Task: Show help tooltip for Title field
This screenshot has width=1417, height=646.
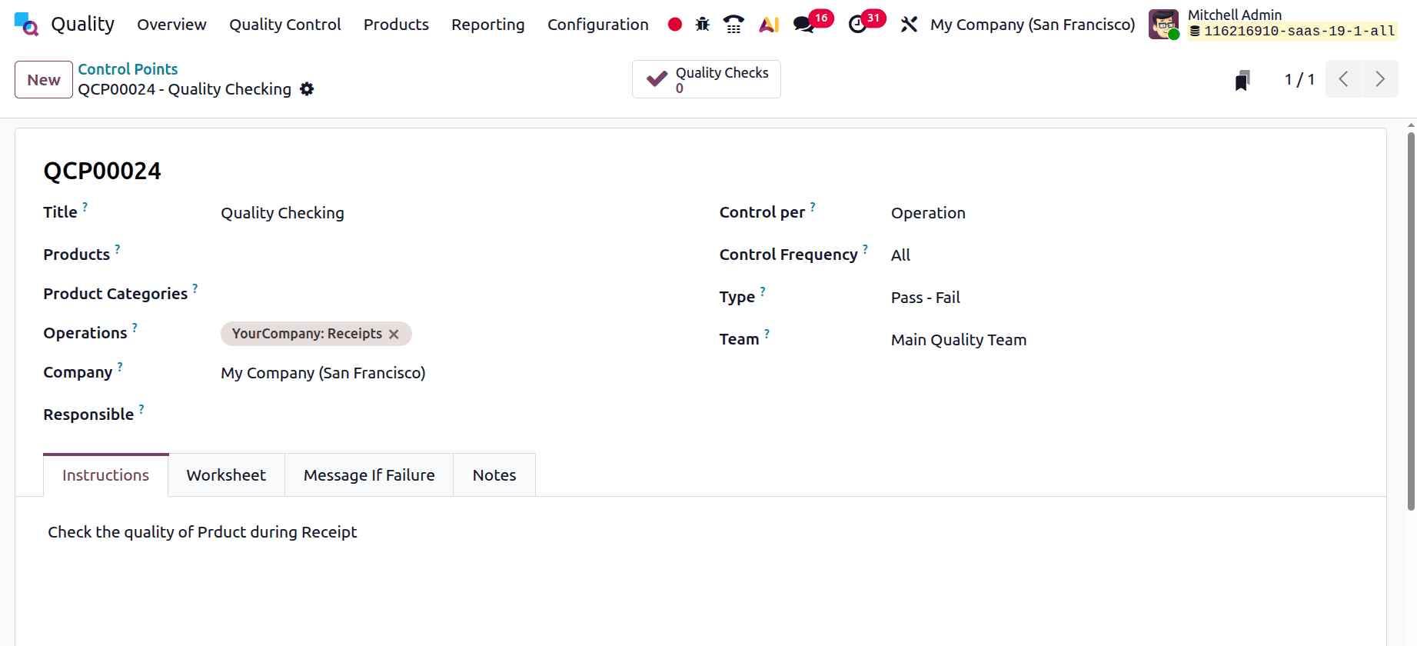Action: (x=85, y=206)
